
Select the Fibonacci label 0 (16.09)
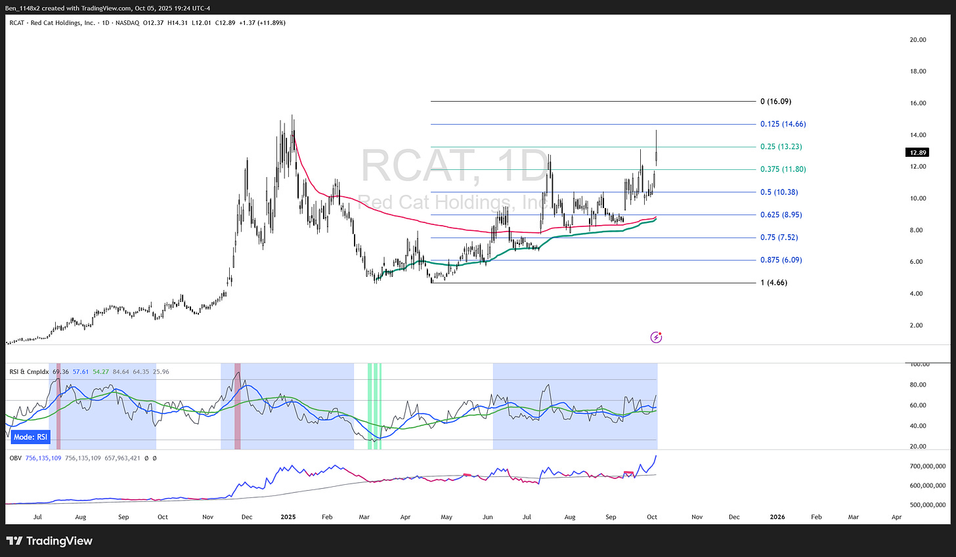(775, 102)
